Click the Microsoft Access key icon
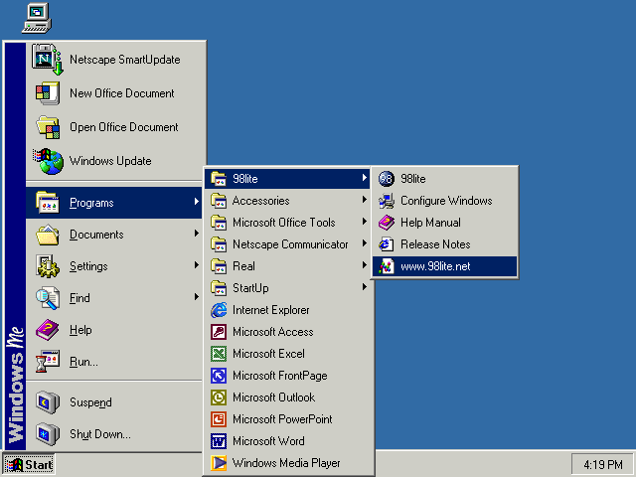 (x=219, y=332)
